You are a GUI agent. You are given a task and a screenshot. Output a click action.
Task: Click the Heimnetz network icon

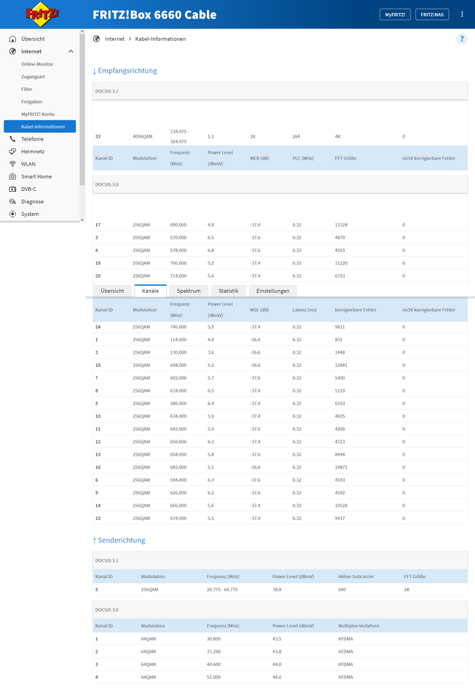[x=12, y=152]
